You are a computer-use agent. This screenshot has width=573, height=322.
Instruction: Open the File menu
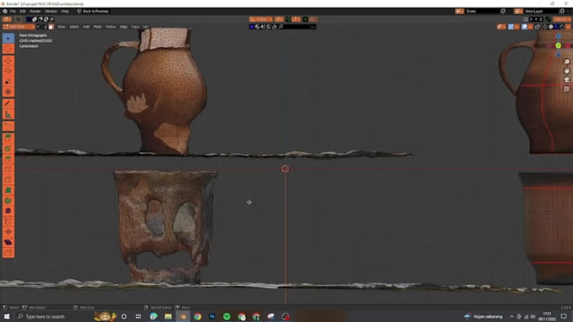pyautogui.click(x=13, y=11)
